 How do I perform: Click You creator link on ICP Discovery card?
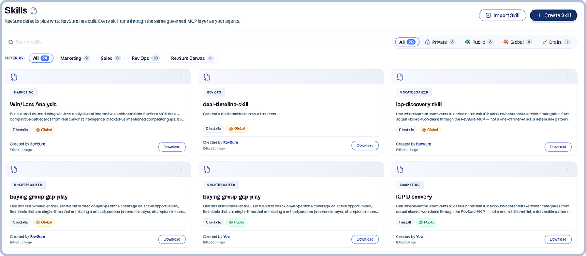coord(419,236)
